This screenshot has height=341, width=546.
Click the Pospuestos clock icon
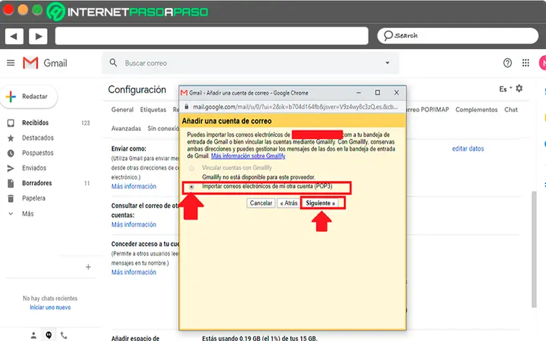(x=11, y=153)
